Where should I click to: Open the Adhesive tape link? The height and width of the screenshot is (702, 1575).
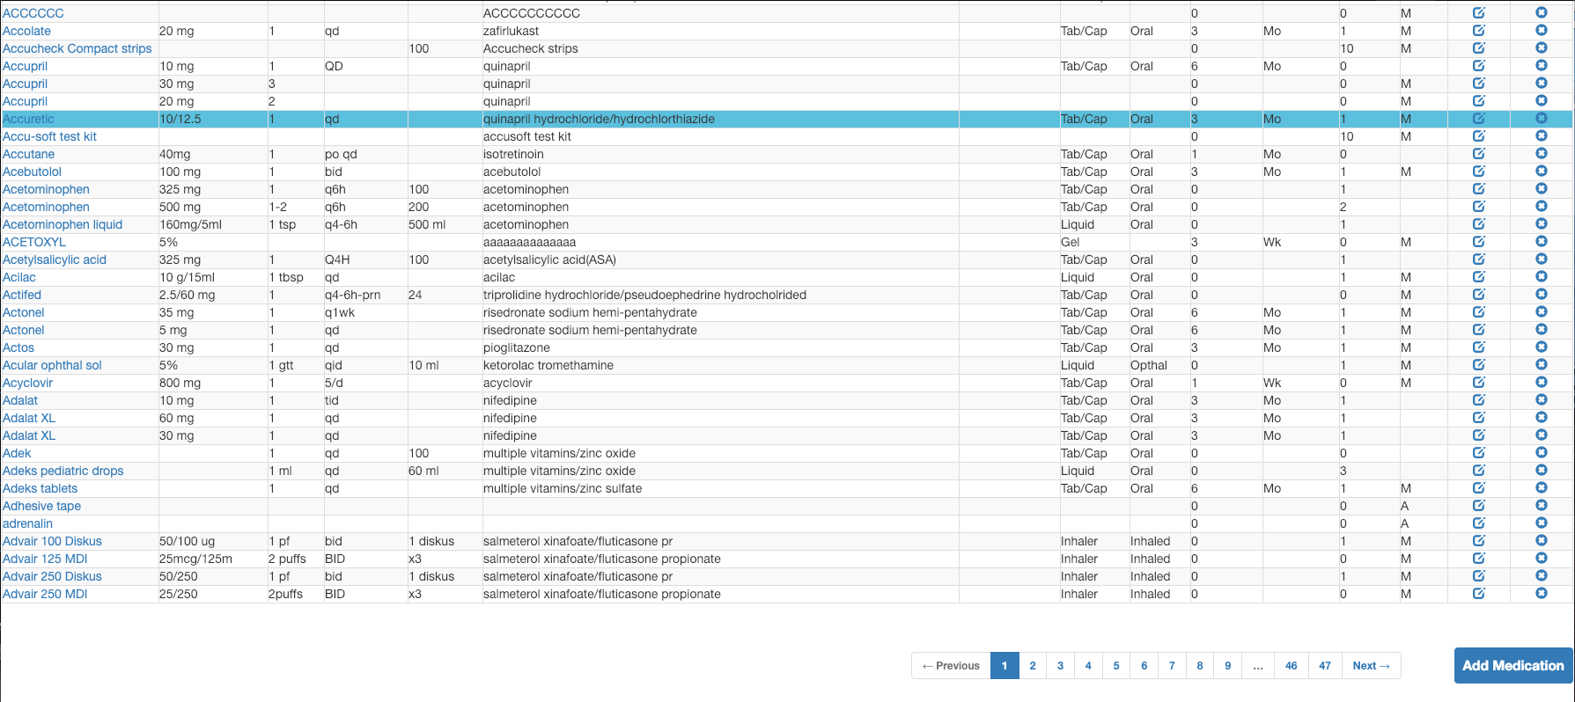coord(41,506)
